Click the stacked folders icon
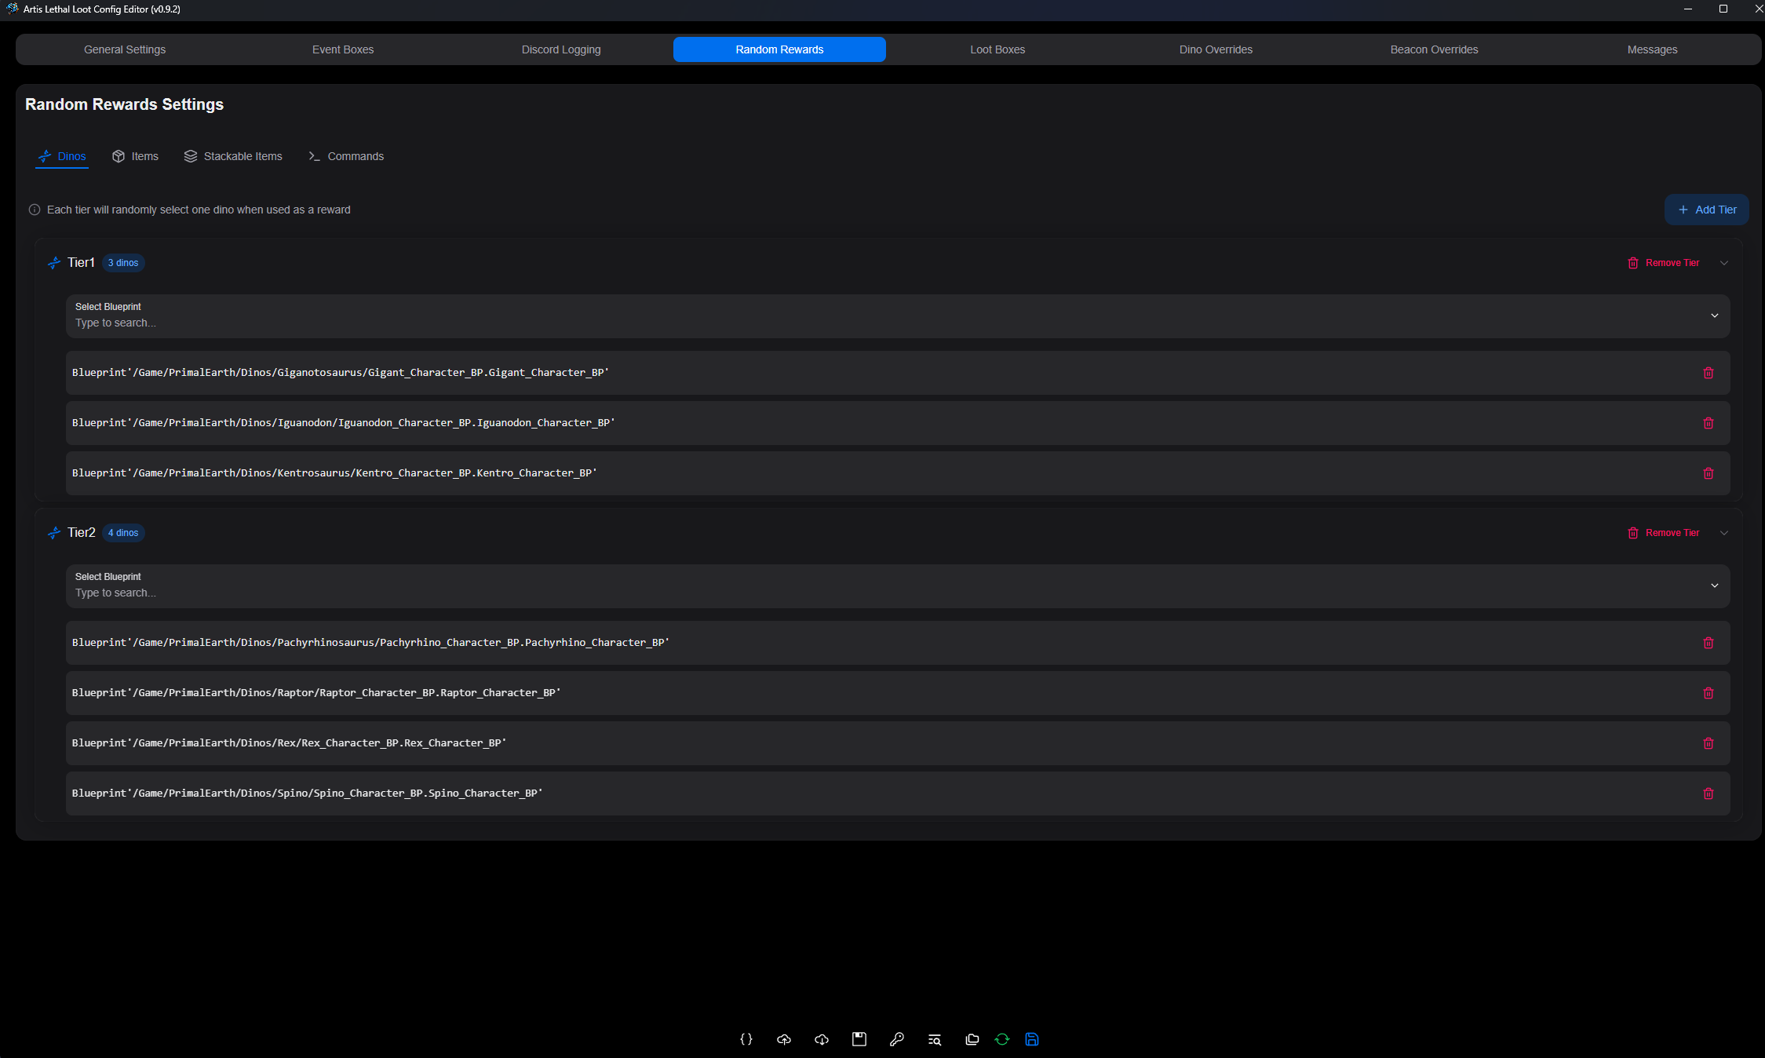The height and width of the screenshot is (1058, 1765). (972, 1039)
